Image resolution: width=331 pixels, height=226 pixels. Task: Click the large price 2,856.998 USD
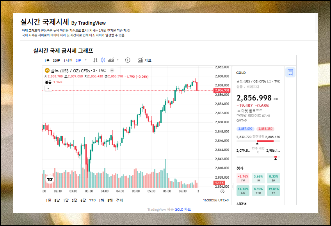tap(257, 98)
